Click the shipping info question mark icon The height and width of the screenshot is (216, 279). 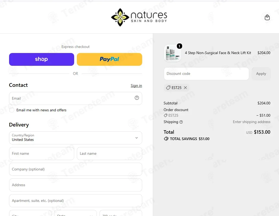pos(181,122)
